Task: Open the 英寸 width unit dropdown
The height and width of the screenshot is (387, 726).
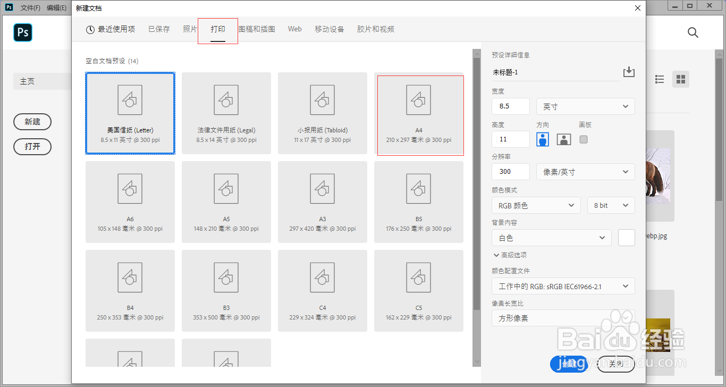Action: point(585,106)
